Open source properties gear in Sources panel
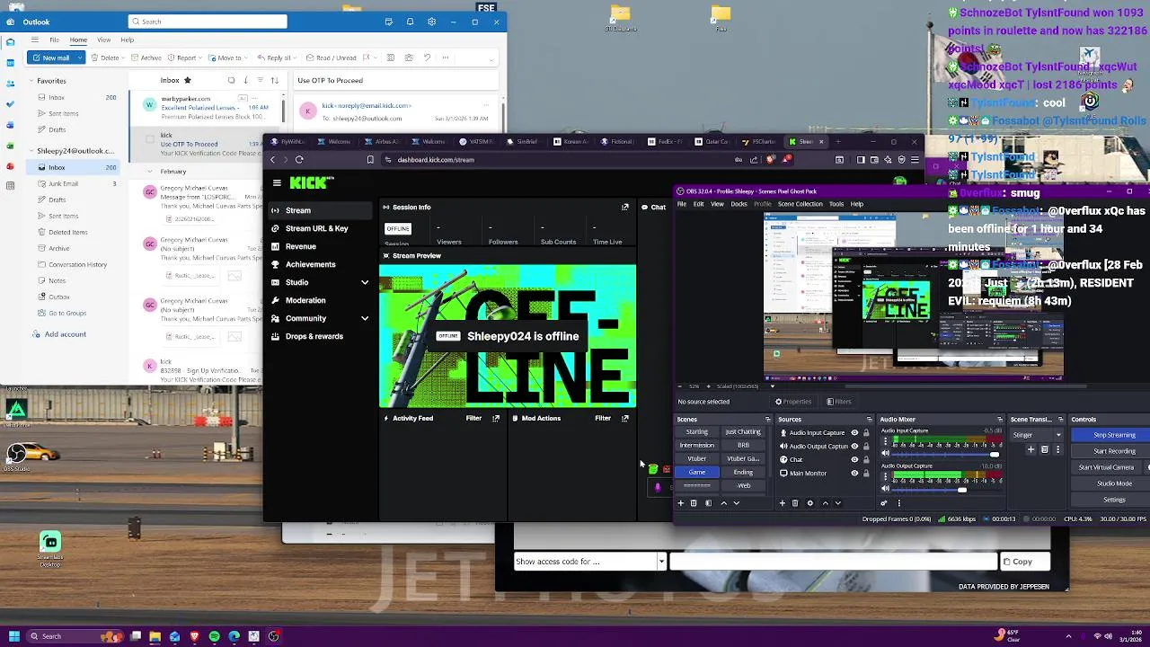The image size is (1150, 647). pyautogui.click(x=809, y=503)
